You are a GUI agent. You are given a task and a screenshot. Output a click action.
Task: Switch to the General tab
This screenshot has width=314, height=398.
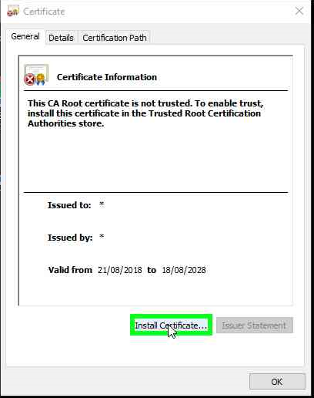pos(25,36)
